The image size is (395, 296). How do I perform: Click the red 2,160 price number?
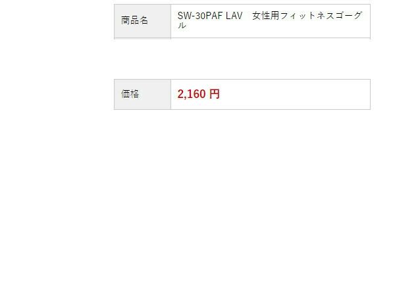coord(192,94)
